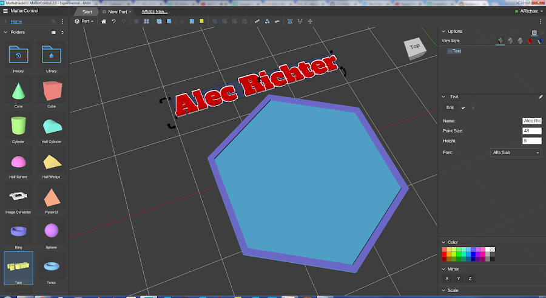Collapse the Color section
Viewport: 546px width, 298px height.
pyautogui.click(x=443, y=242)
